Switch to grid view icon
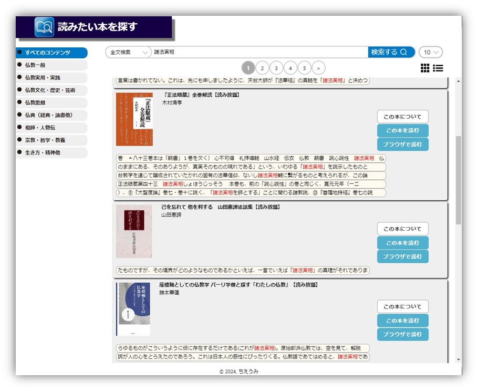 pos(424,68)
